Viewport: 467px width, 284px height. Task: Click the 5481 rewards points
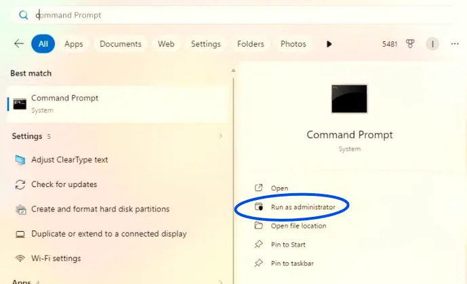click(390, 44)
